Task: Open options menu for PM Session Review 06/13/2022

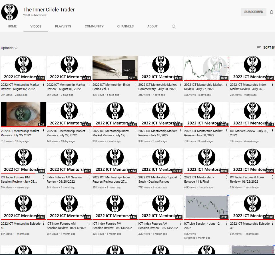Action: [x=135, y=223]
